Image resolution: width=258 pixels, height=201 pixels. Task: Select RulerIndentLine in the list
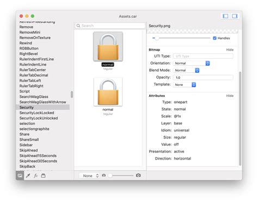(x=33, y=65)
